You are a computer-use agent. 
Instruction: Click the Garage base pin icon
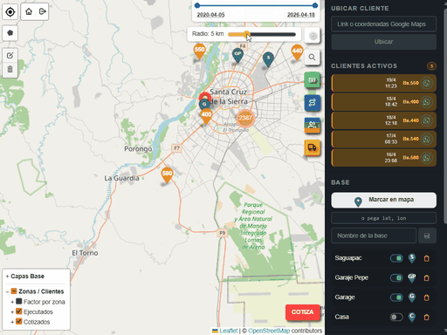click(x=412, y=297)
